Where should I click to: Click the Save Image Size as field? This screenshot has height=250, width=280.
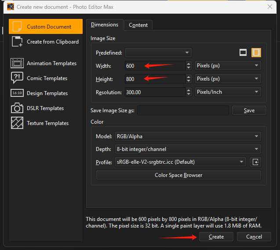tap(183, 110)
